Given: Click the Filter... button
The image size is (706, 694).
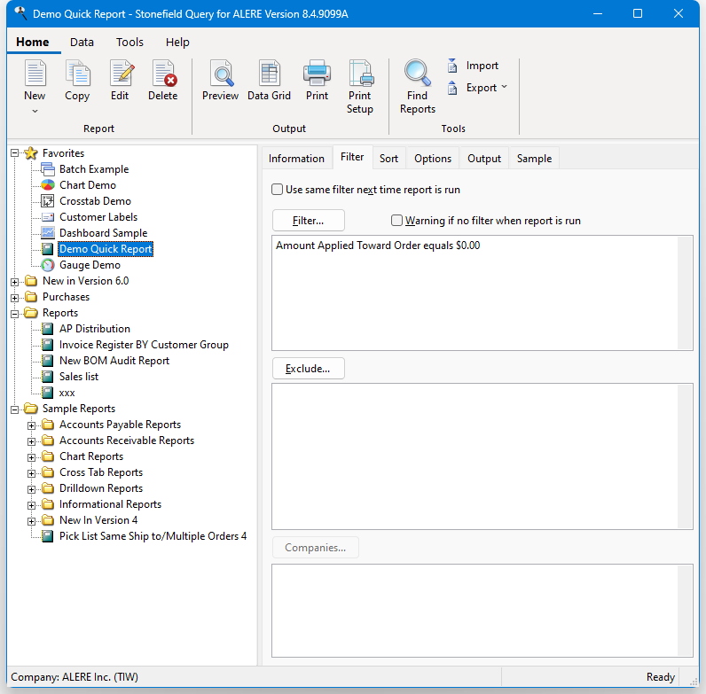Looking at the screenshot, I should [x=309, y=221].
